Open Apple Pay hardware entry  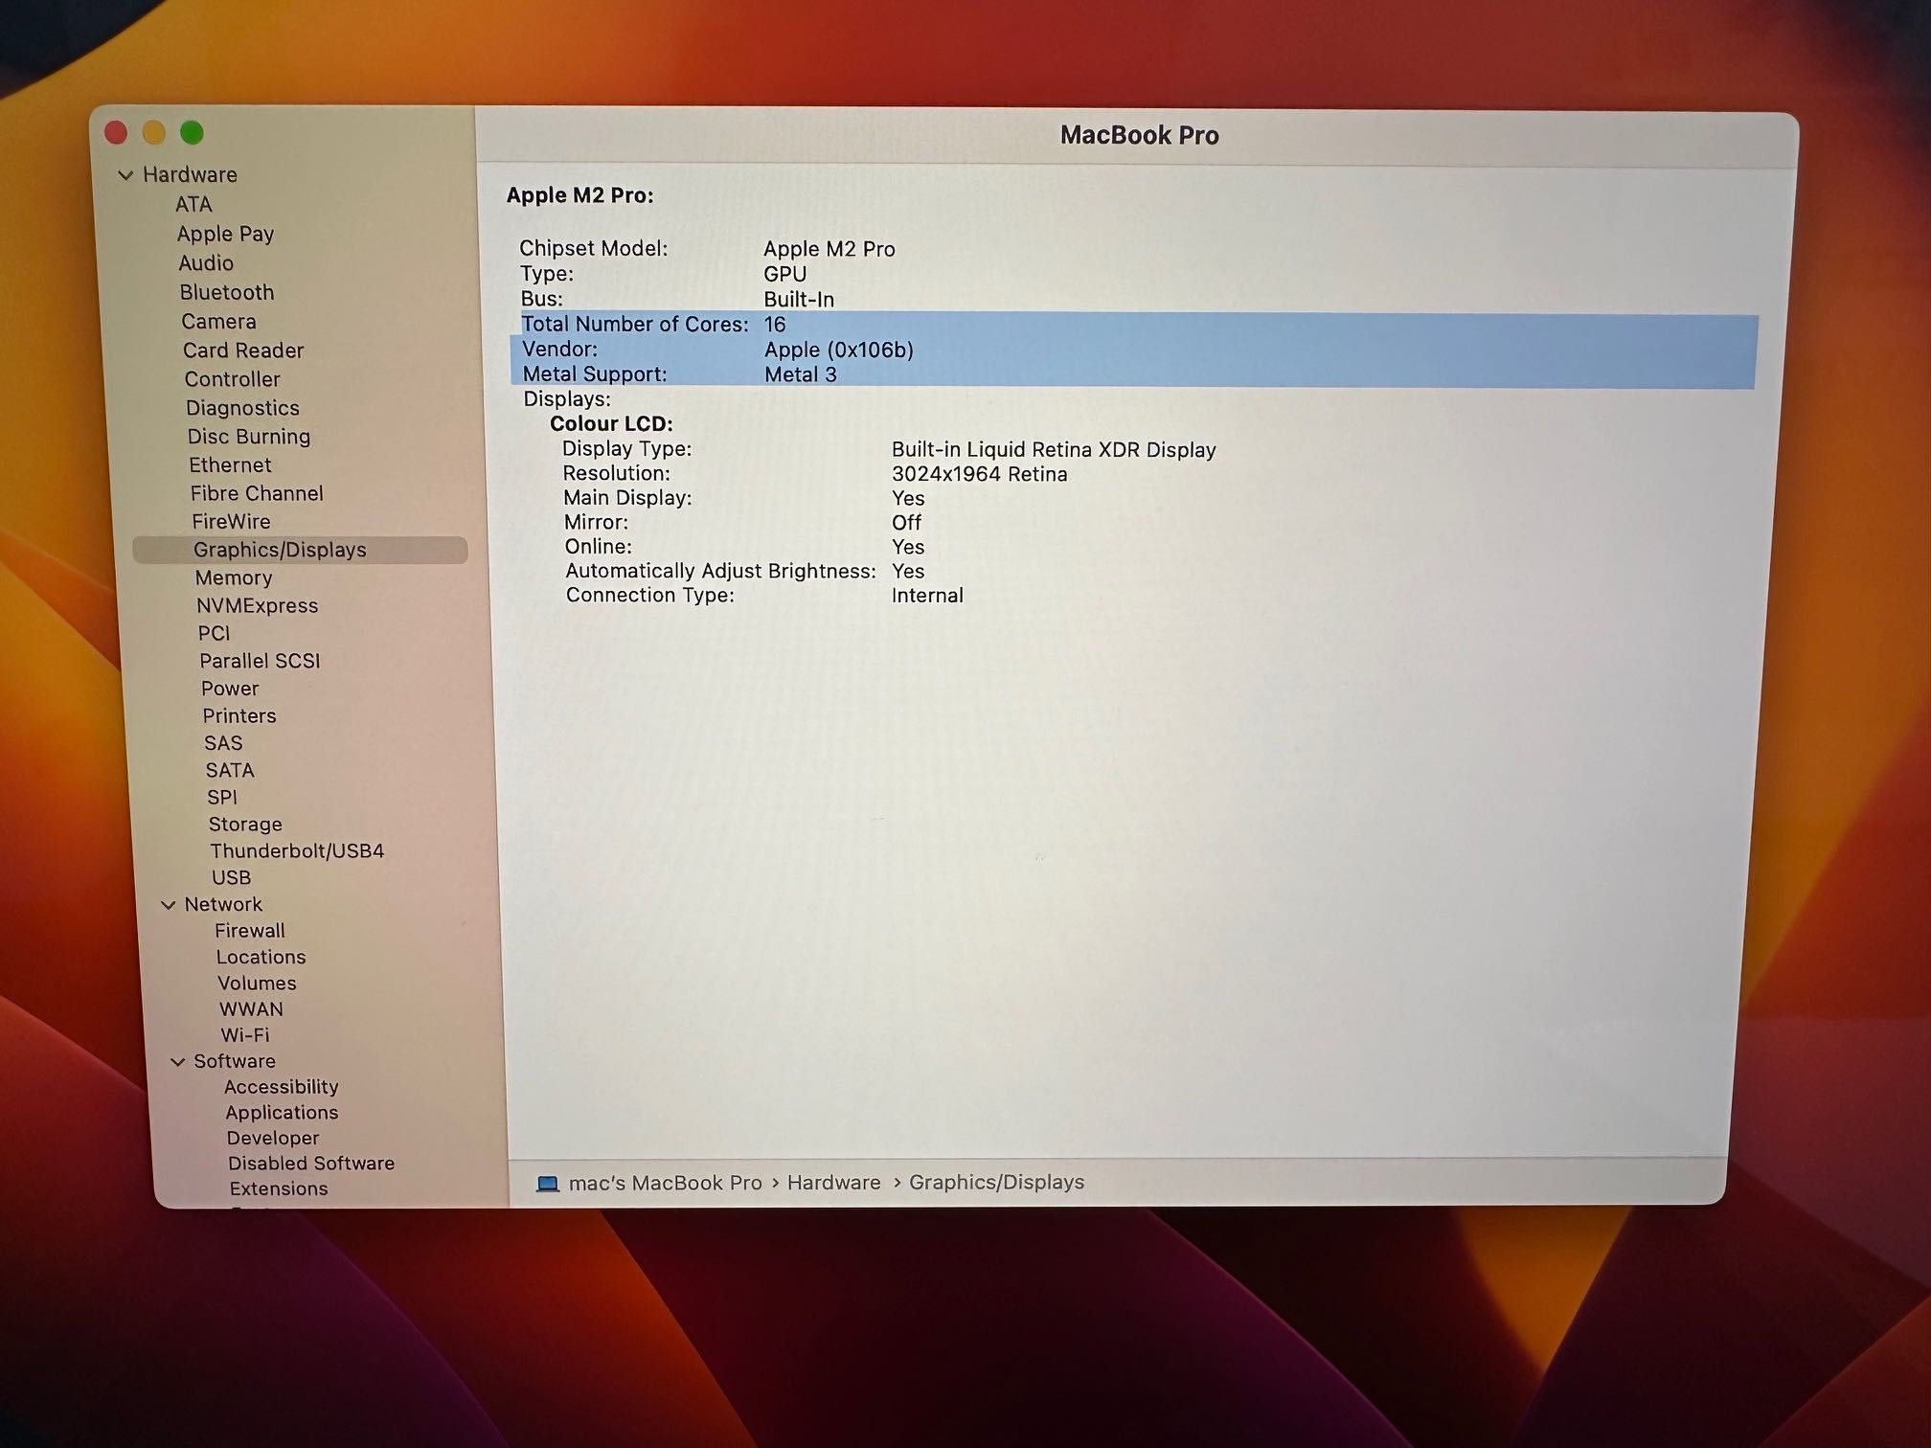click(x=225, y=234)
